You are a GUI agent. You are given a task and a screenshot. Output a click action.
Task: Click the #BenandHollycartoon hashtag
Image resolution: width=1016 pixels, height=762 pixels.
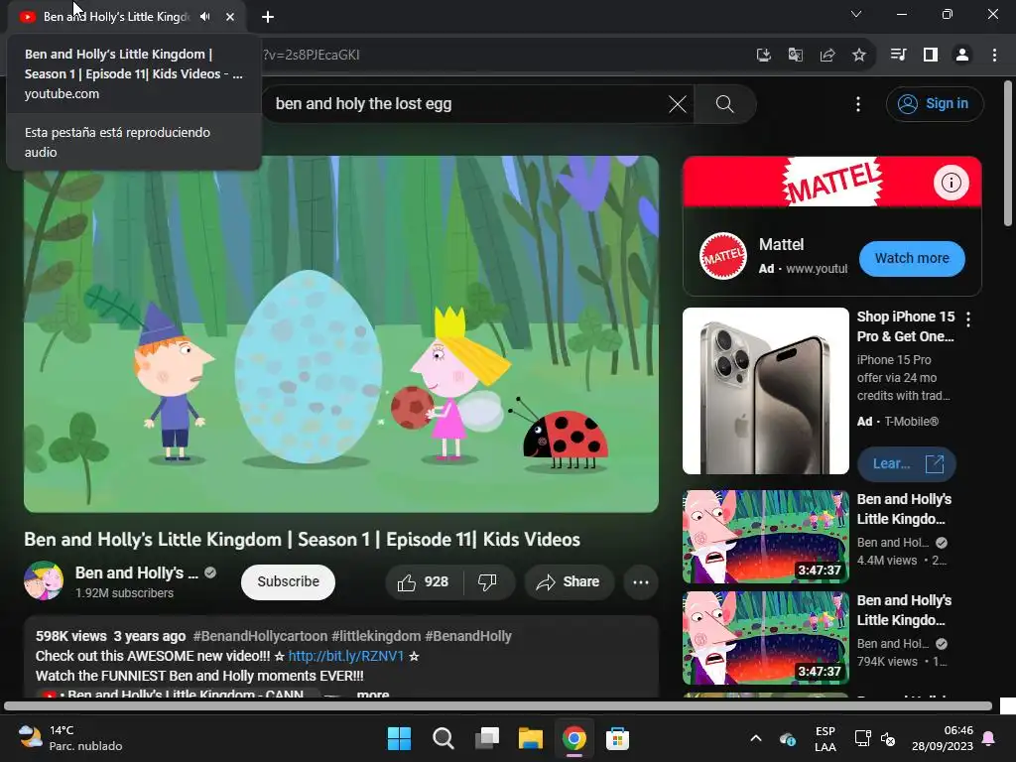pos(260,636)
